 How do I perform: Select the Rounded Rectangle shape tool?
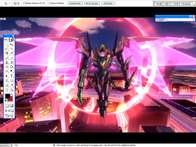pyautogui.click(x=12, y=80)
